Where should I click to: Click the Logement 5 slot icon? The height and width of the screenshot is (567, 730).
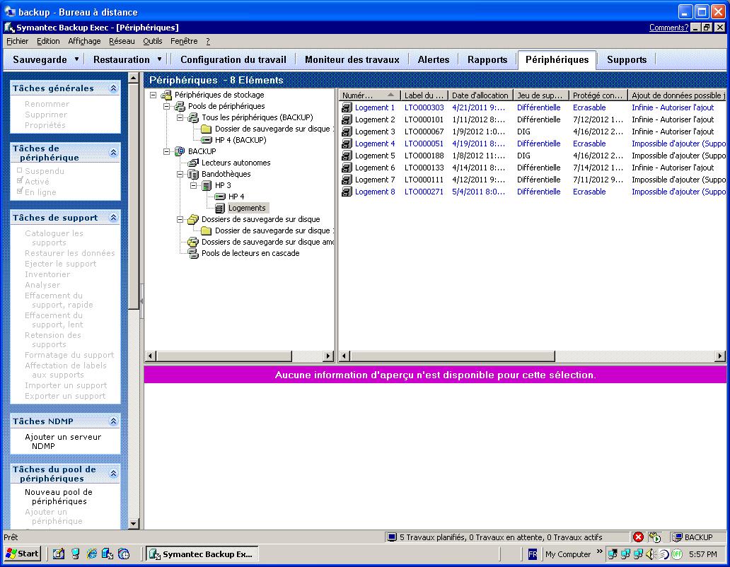click(347, 156)
